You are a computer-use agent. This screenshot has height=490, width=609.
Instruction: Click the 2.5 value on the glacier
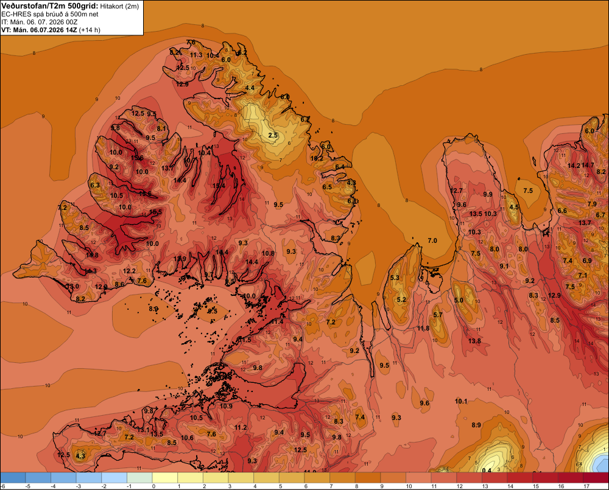point(273,135)
